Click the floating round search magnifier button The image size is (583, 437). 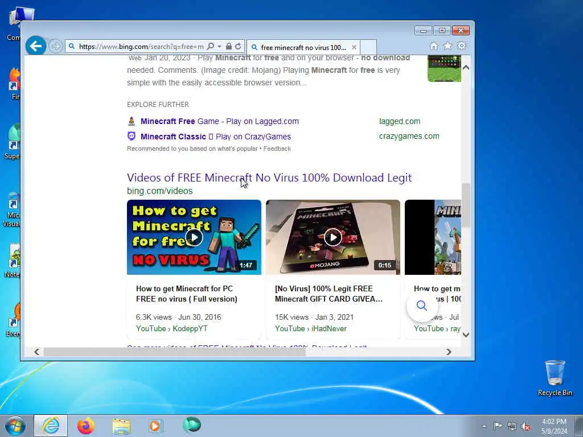click(422, 306)
